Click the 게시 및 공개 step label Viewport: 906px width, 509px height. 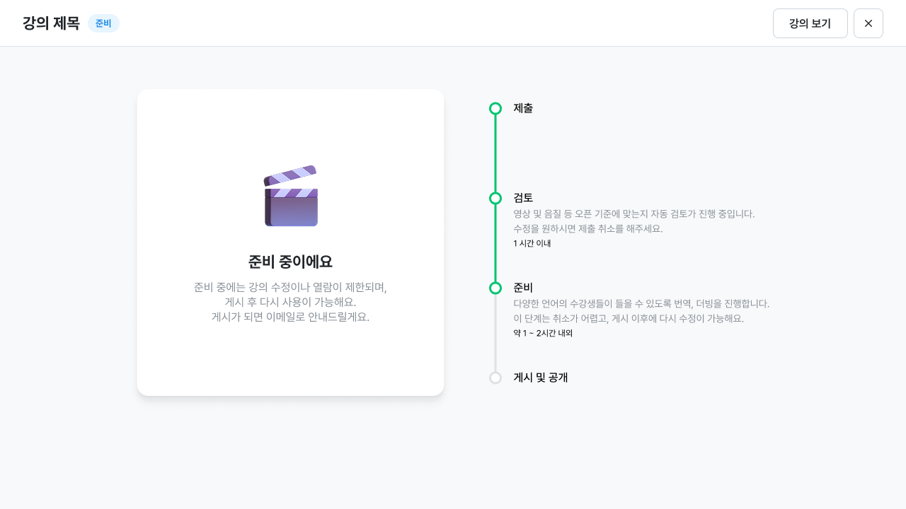540,378
